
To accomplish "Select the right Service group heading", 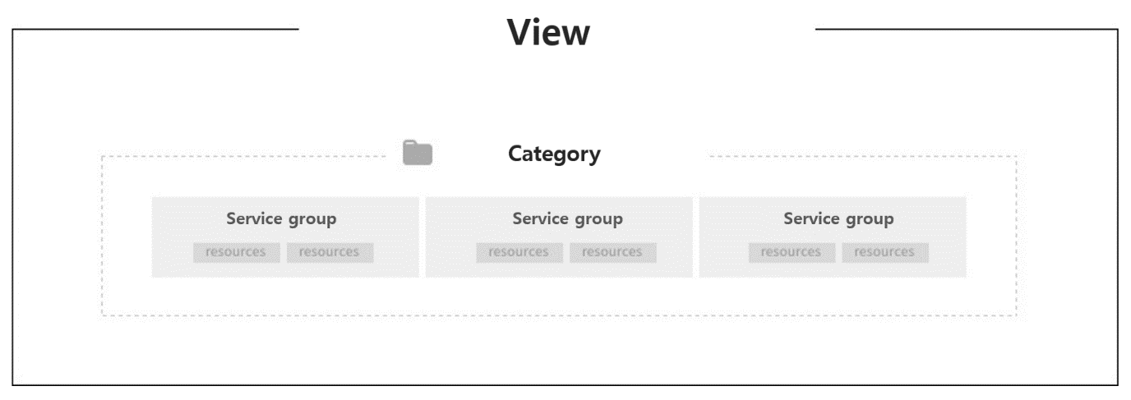I will pos(838,219).
